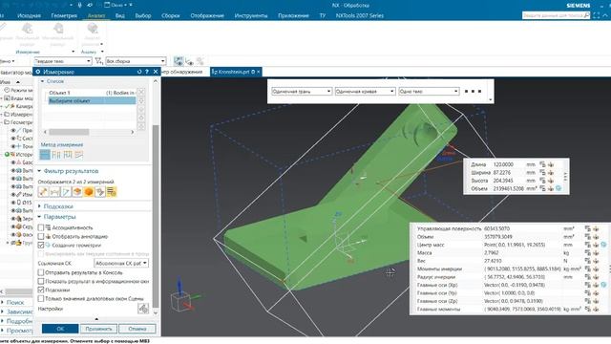Click the filter funnel icon
The height and width of the screenshot is (344, 611).
98,61
